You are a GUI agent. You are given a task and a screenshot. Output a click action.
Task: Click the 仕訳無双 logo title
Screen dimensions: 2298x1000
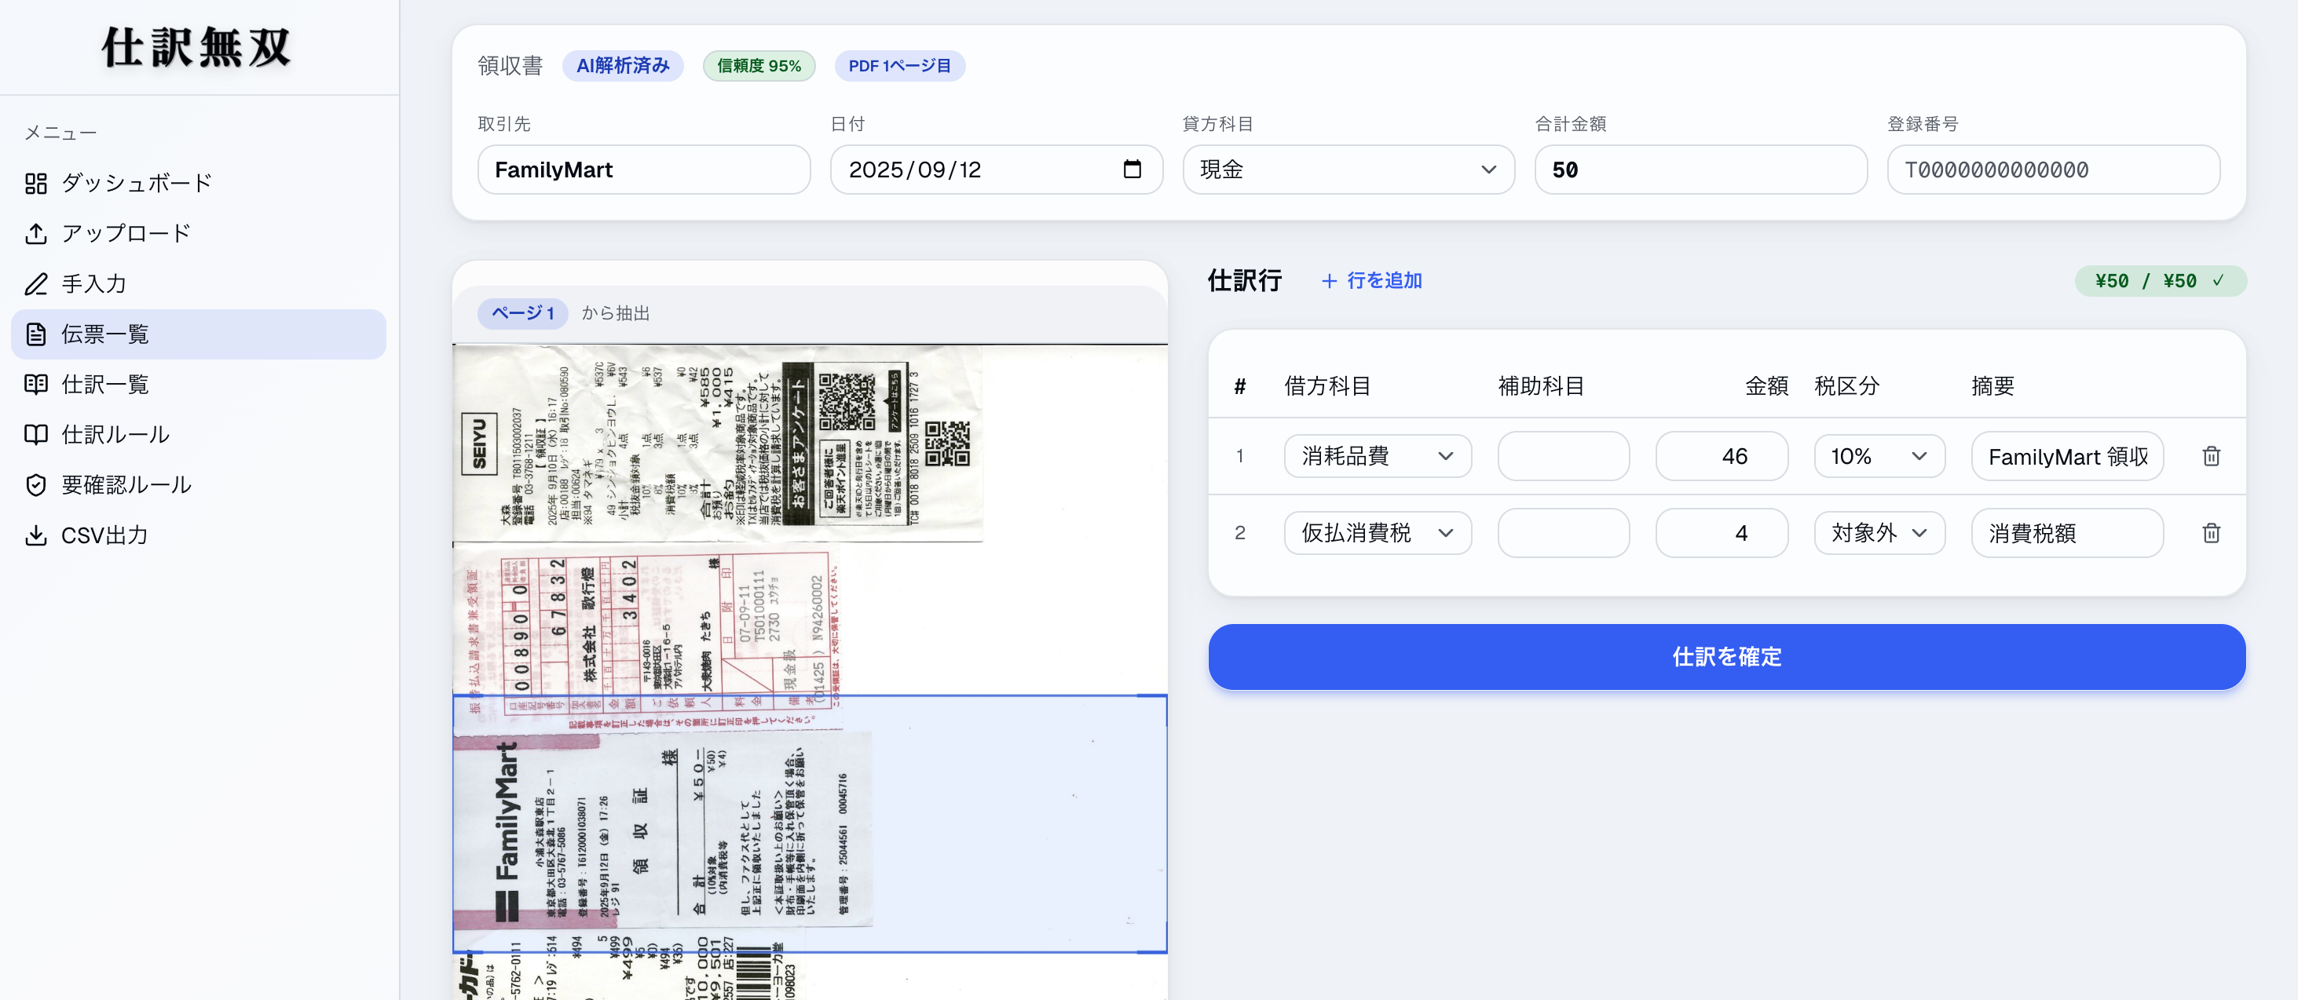[x=196, y=47]
